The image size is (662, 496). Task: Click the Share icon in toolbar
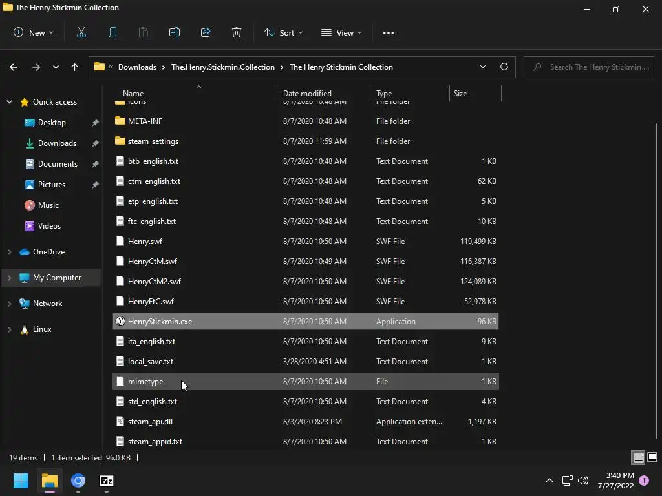coord(206,32)
